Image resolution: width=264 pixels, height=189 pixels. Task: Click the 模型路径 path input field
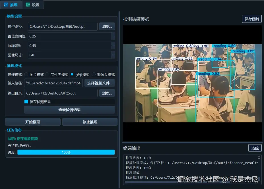pos(63,26)
